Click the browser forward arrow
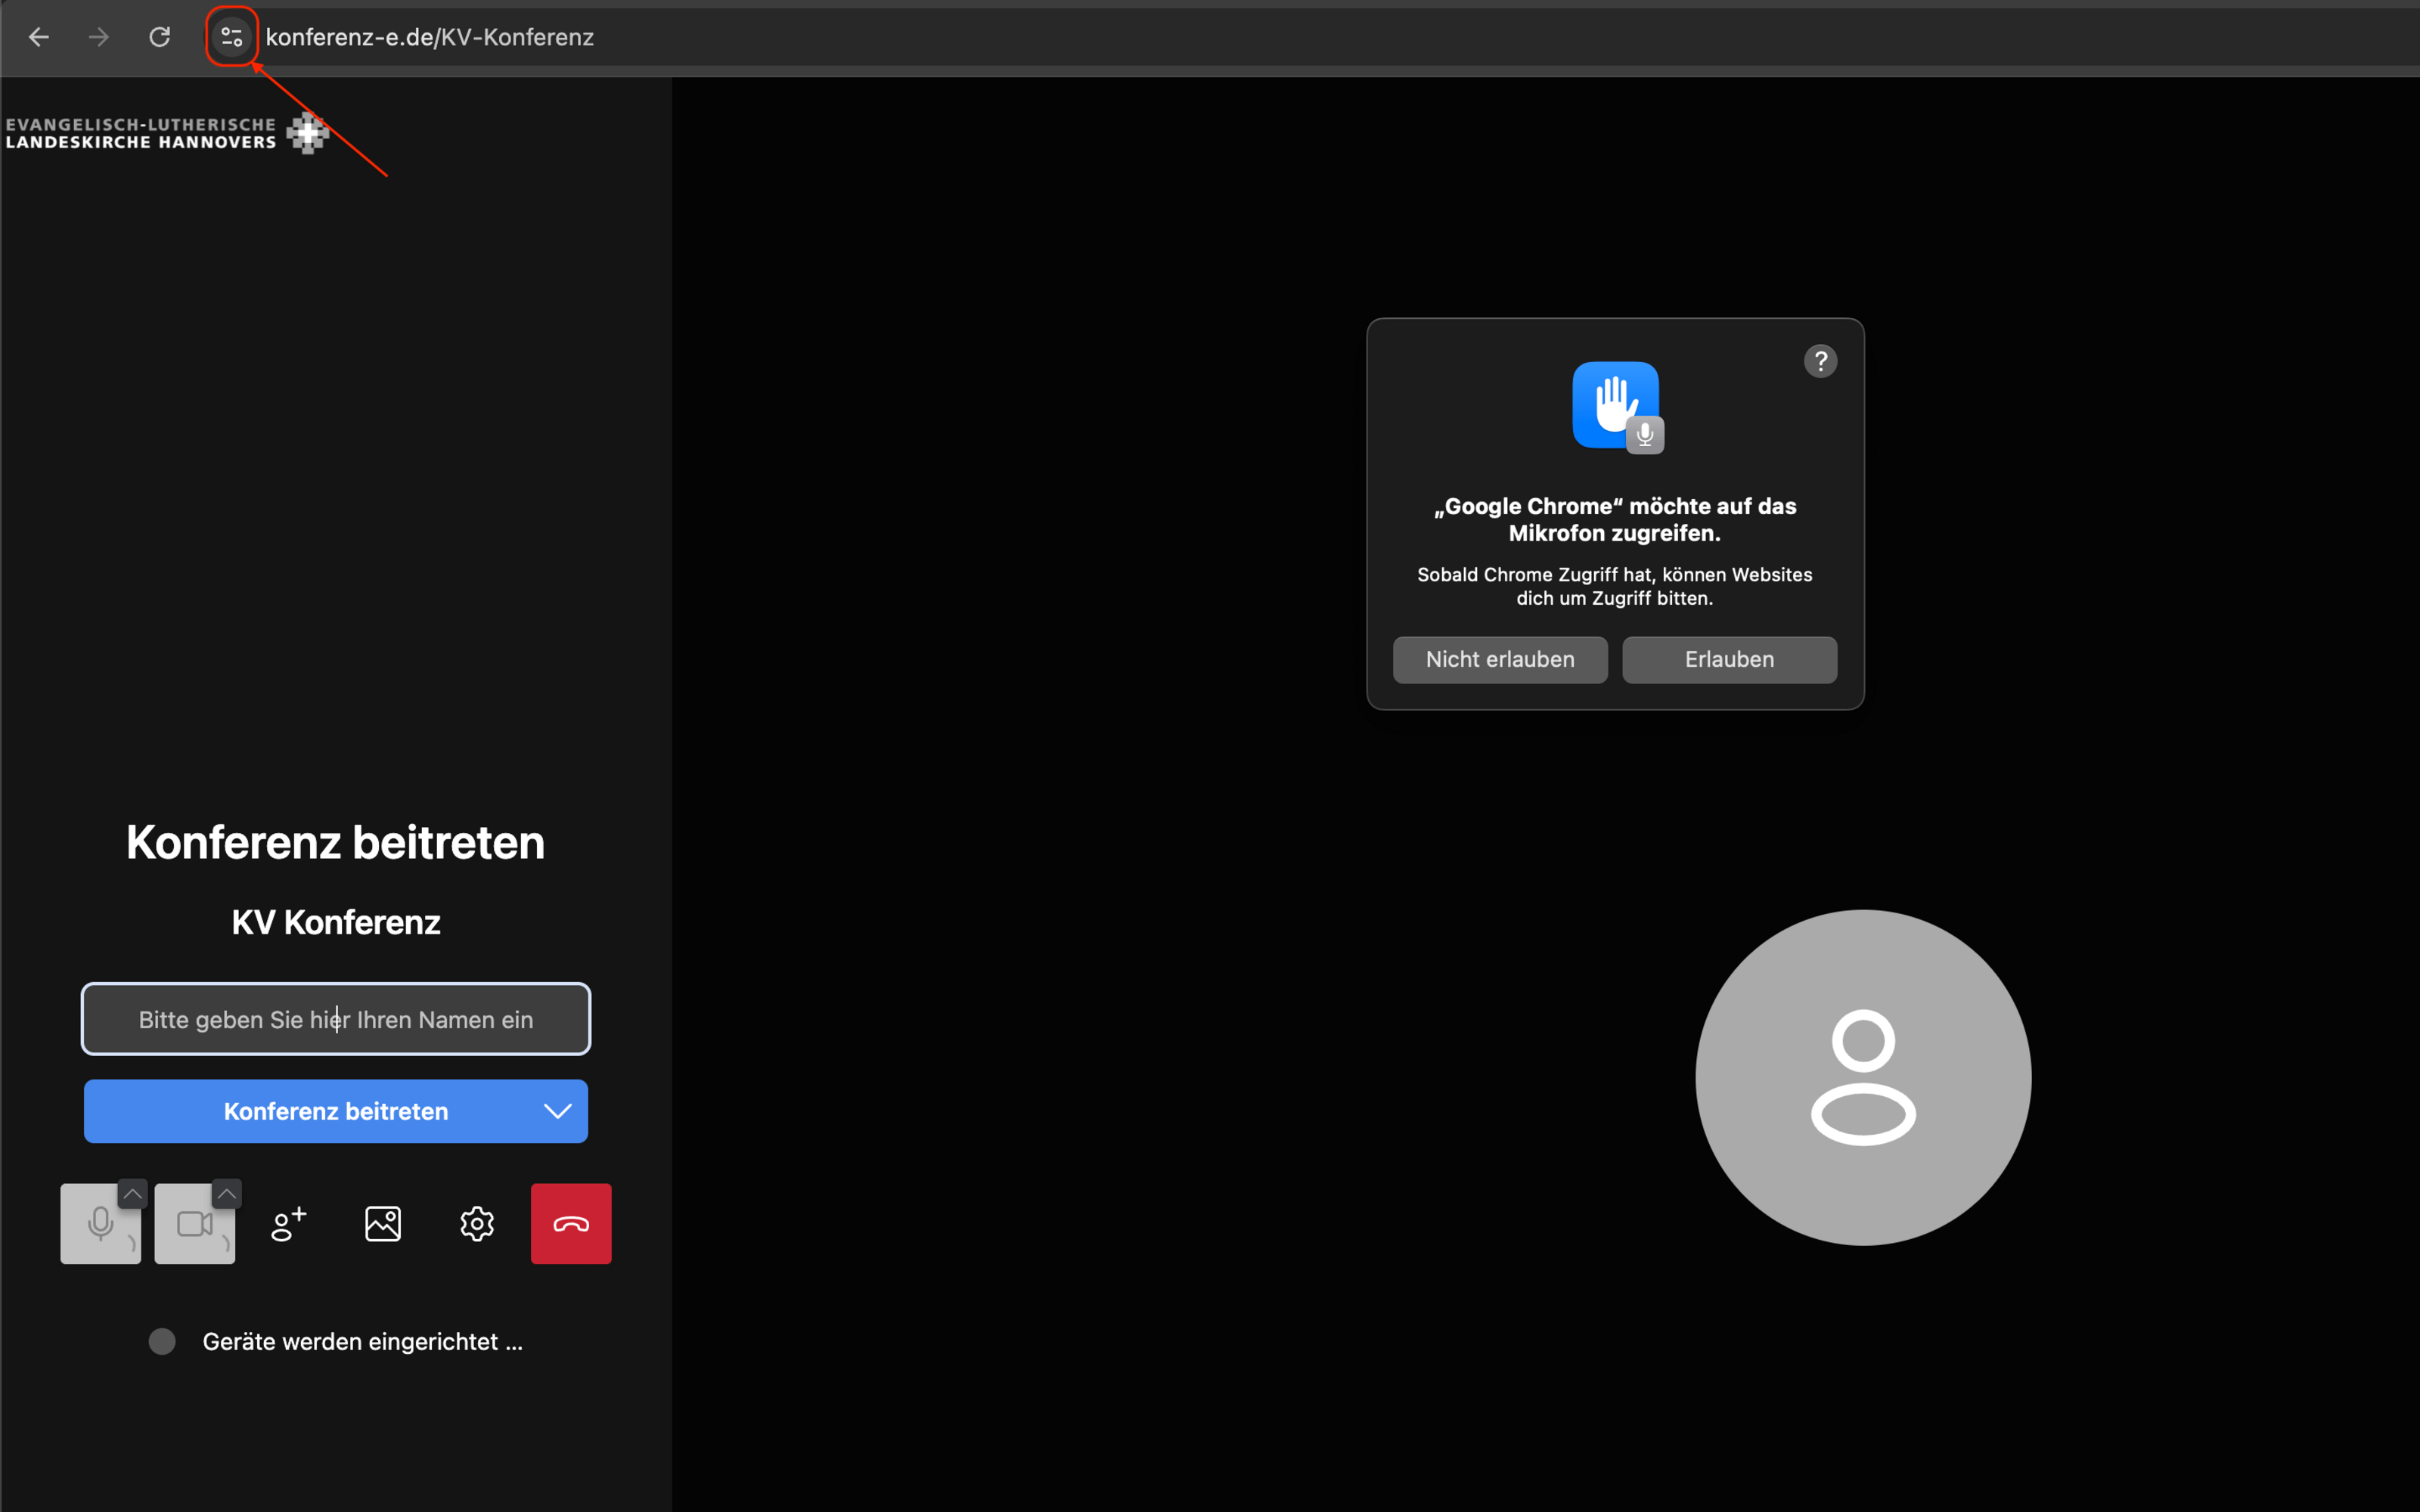 click(98, 37)
